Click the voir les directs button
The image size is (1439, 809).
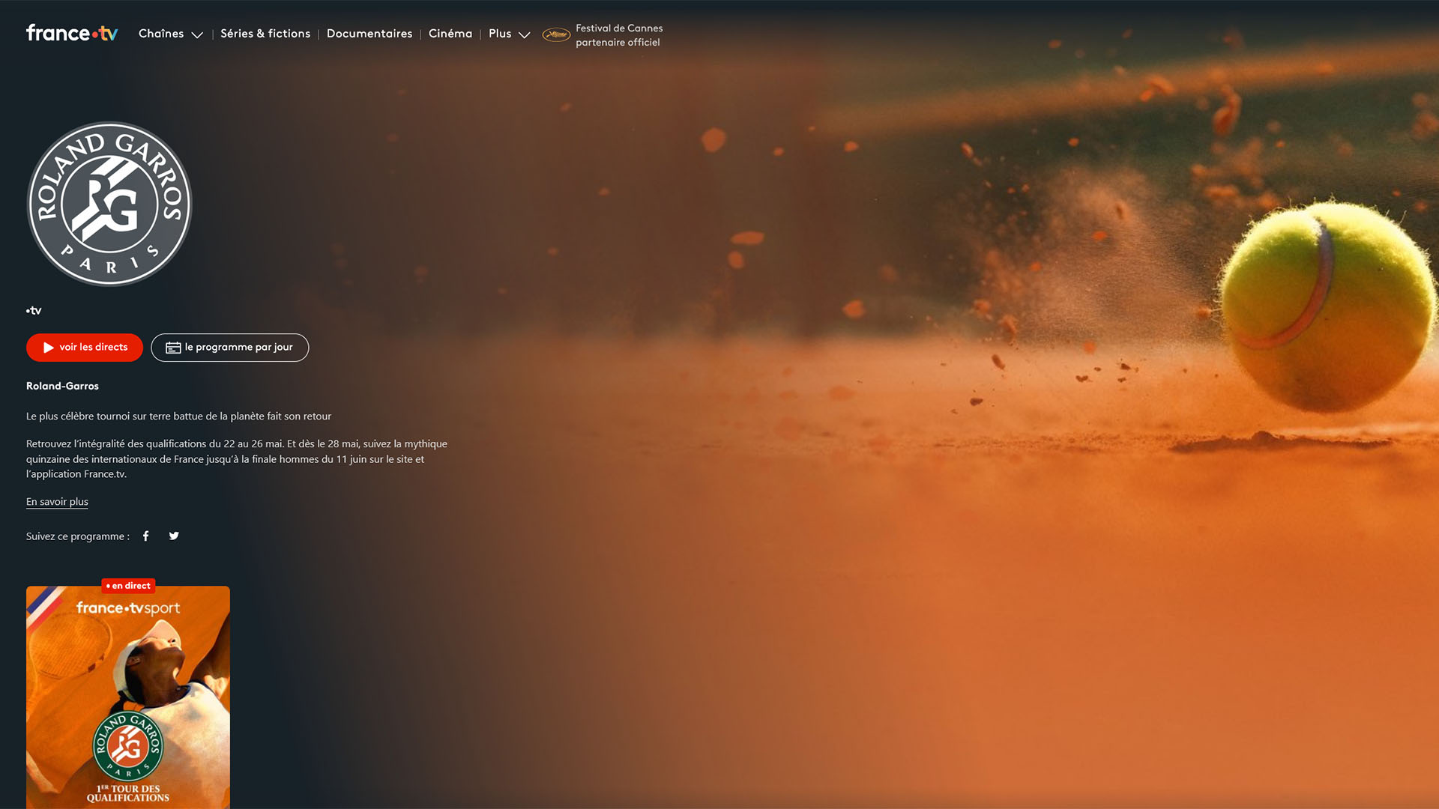tap(85, 348)
